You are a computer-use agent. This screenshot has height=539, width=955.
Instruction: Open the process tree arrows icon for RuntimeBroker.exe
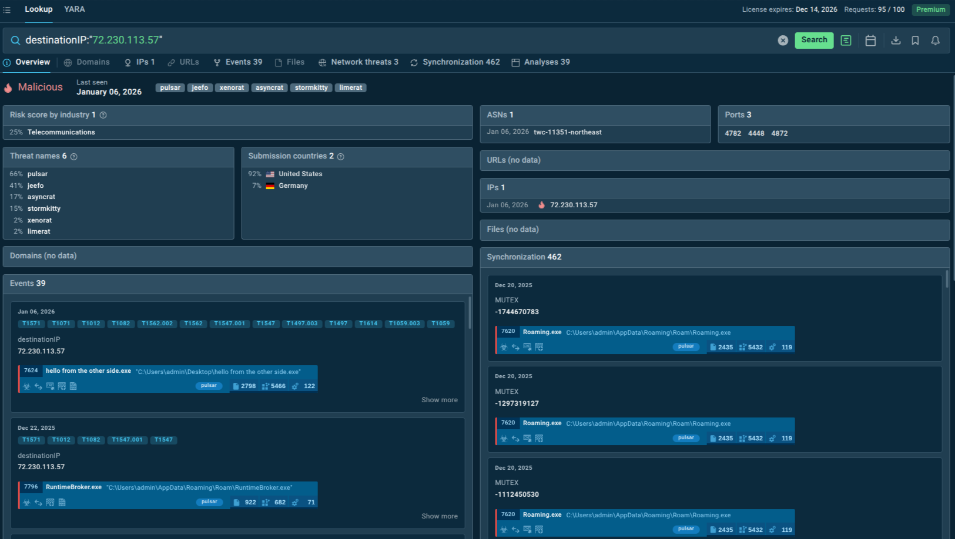click(38, 503)
